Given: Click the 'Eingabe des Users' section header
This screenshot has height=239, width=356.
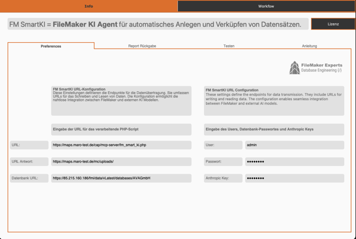Looking at the screenshot, I should [x=274, y=129].
